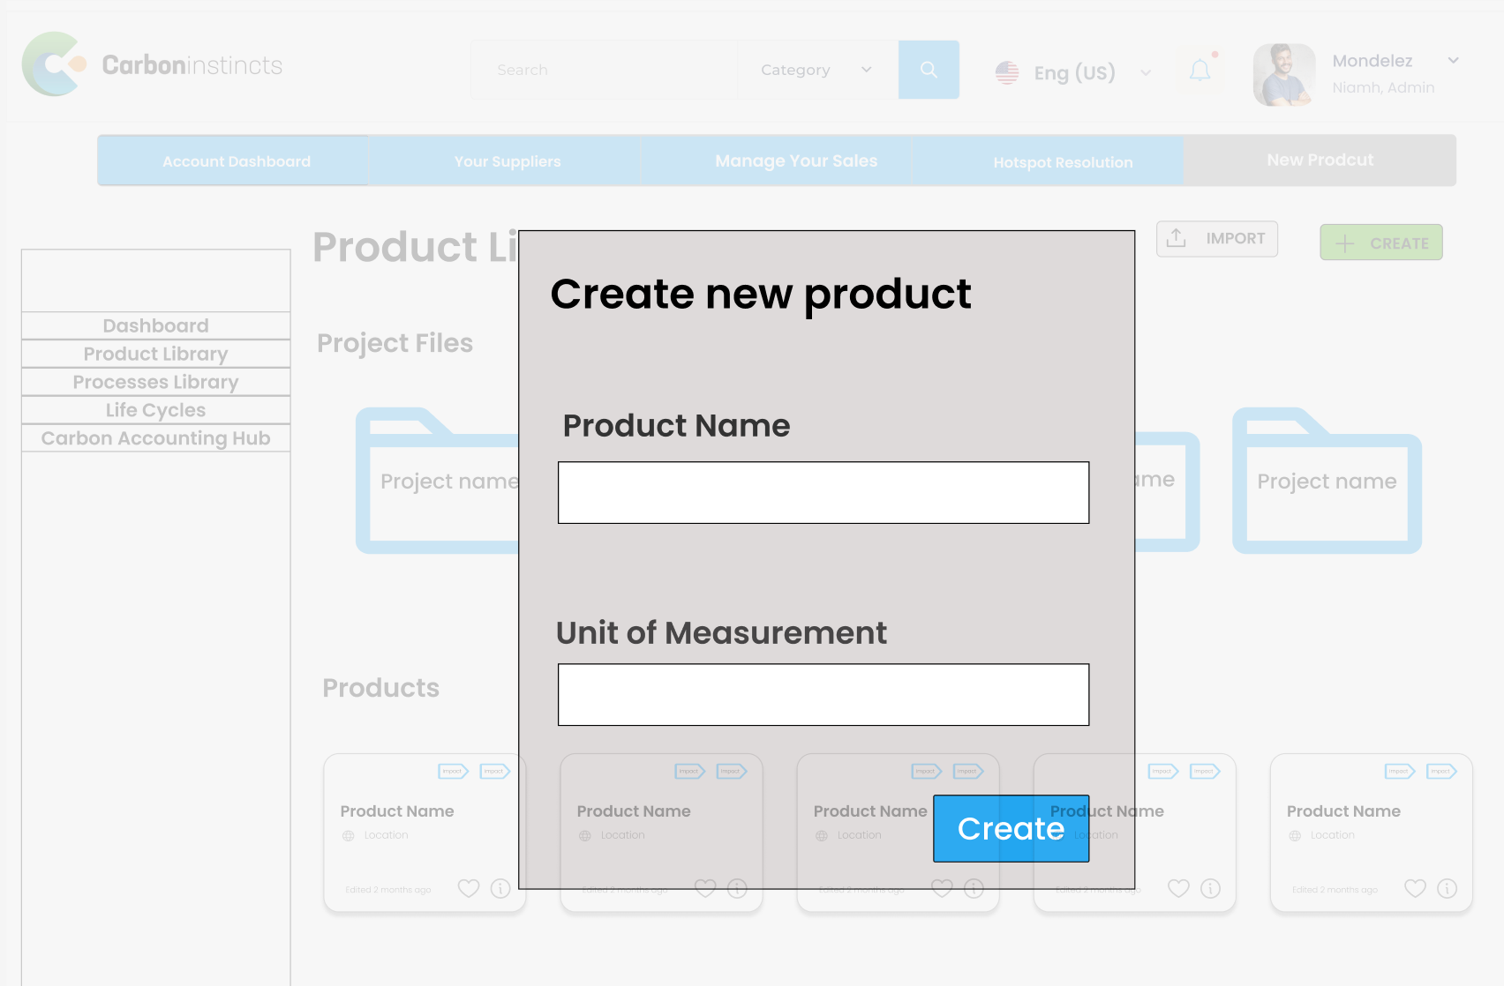
Task: Click the Create new product dialog title
Action: [x=761, y=295]
